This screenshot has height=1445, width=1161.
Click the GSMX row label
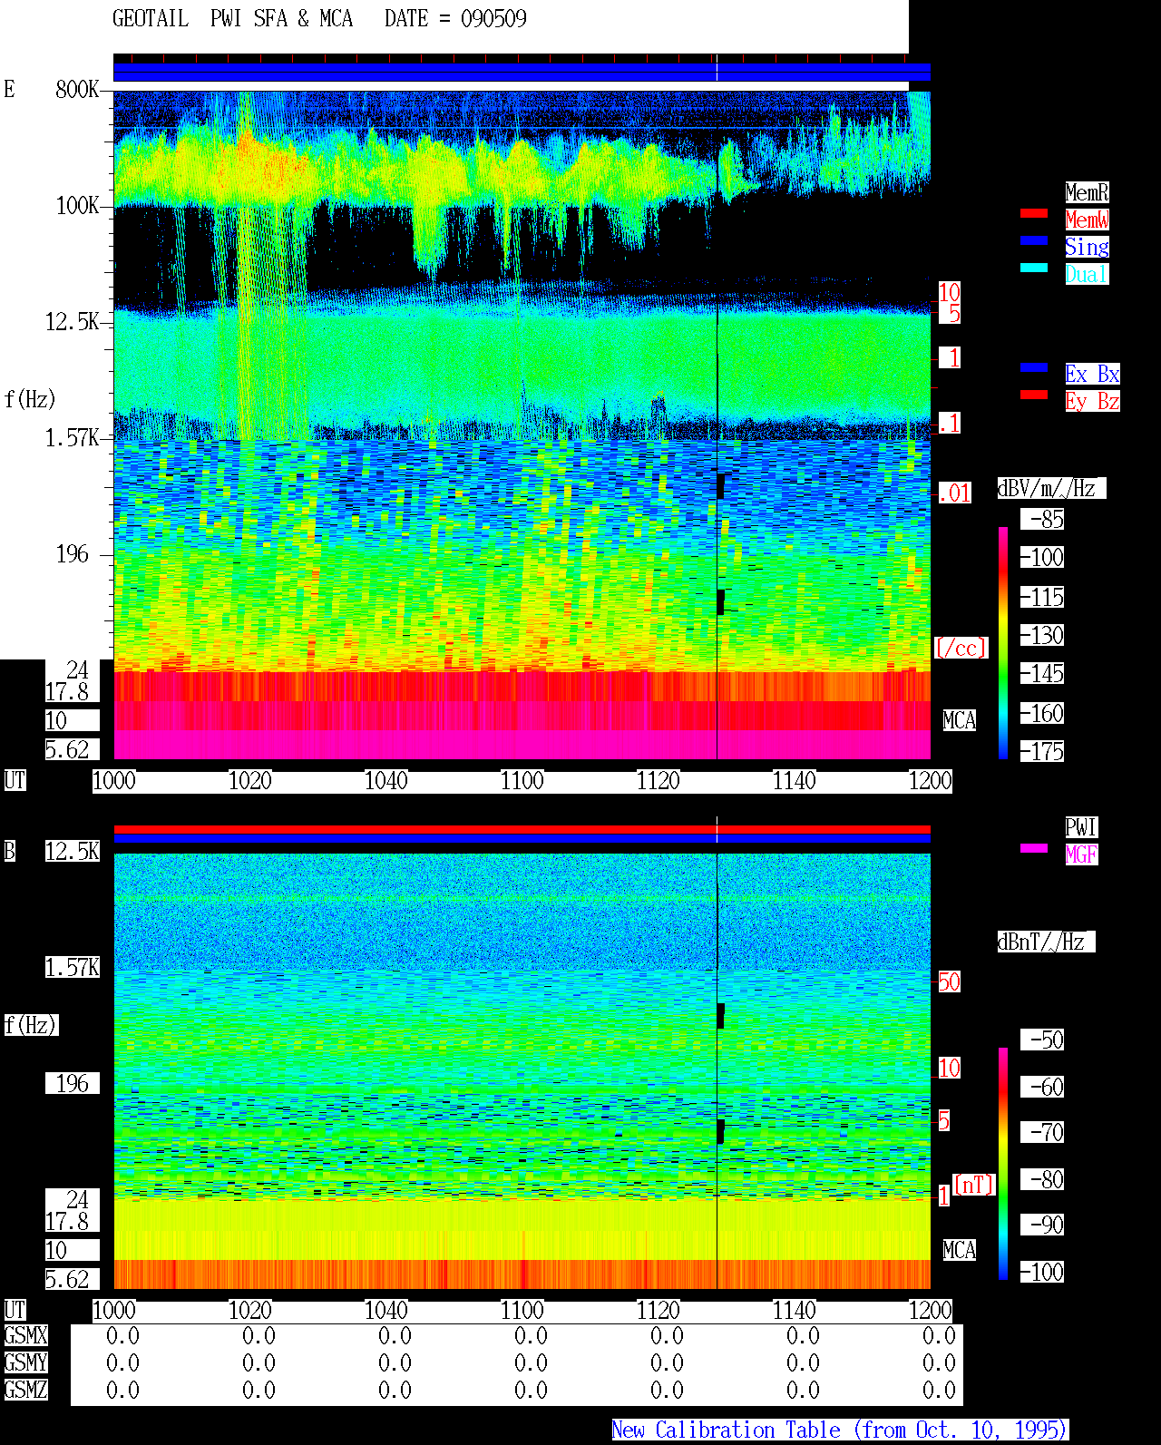click(x=25, y=1335)
